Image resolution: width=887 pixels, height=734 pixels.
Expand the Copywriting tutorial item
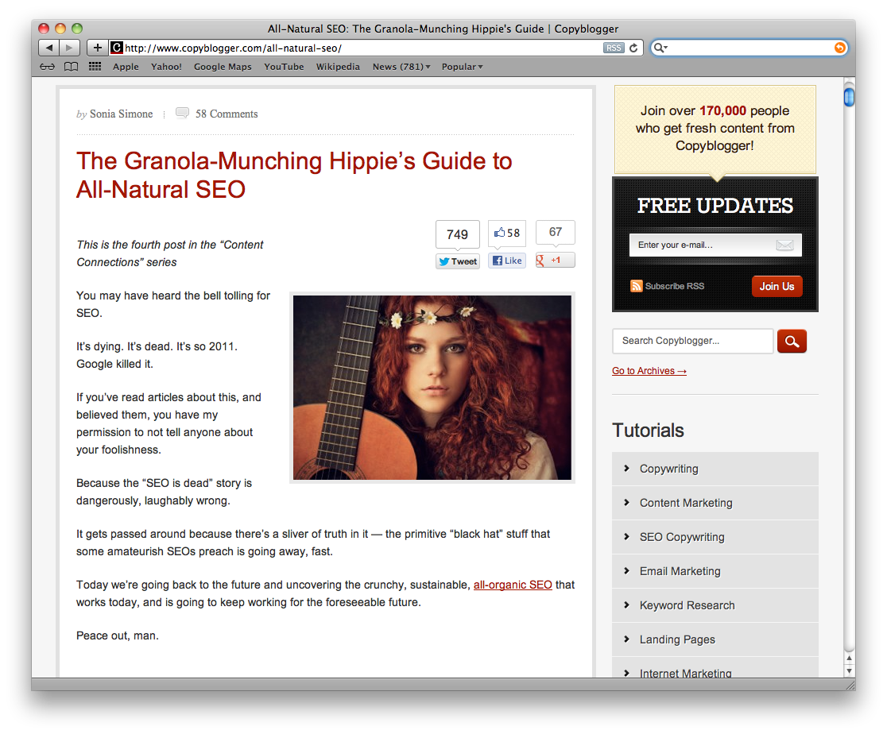[x=715, y=469]
